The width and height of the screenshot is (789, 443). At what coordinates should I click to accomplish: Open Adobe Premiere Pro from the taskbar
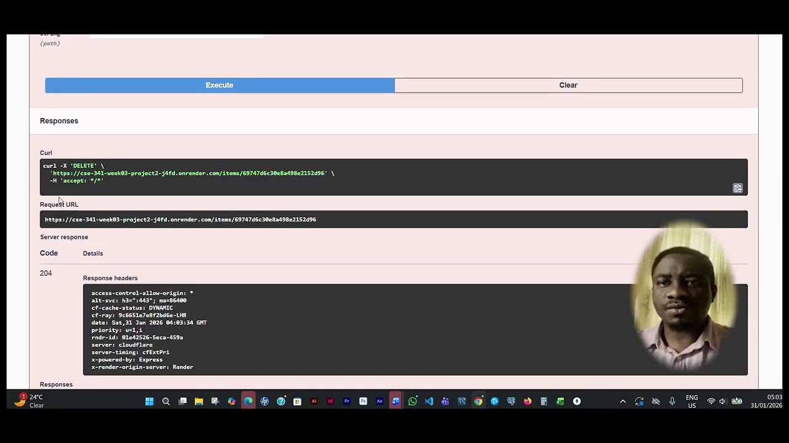346,401
